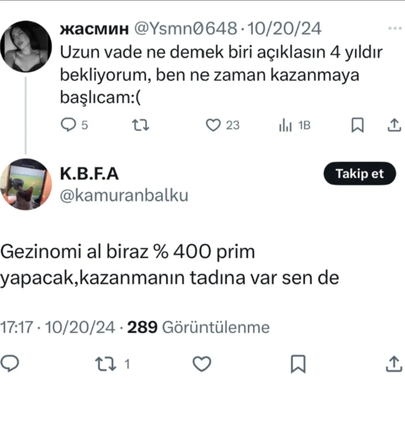The height and width of the screenshot is (436, 405).
Task: Go to @kamuranbalku profile handle
Action: 124,195
